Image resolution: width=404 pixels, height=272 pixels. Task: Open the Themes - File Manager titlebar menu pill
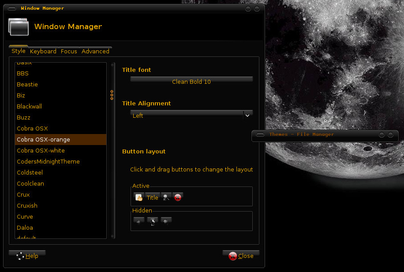[x=260, y=135]
